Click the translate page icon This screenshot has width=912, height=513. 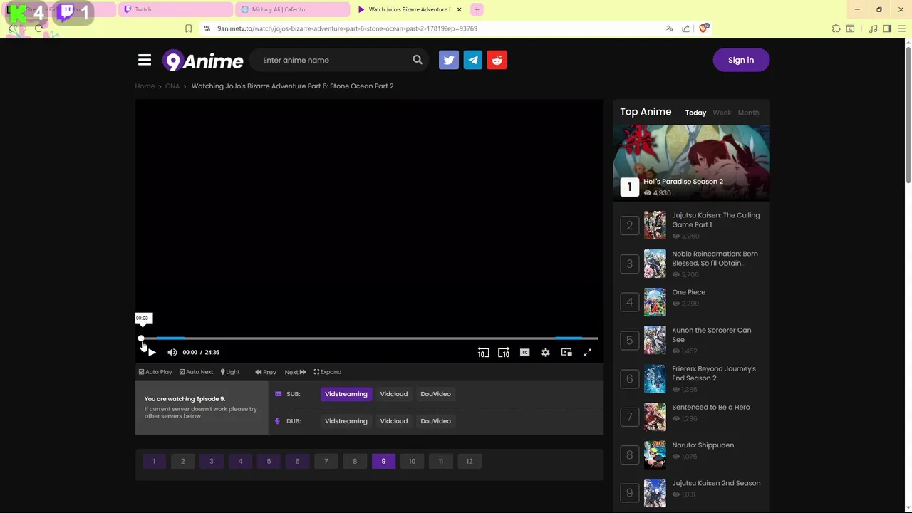[670, 28]
